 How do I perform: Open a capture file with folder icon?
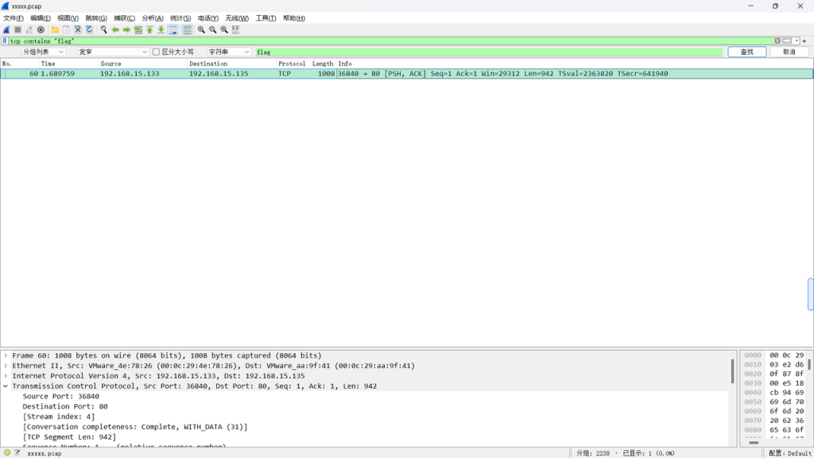pos(55,29)
